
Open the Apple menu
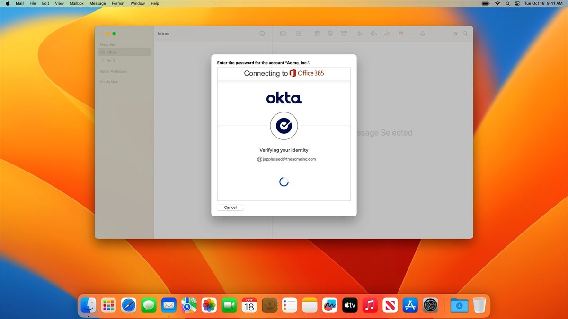8,3
